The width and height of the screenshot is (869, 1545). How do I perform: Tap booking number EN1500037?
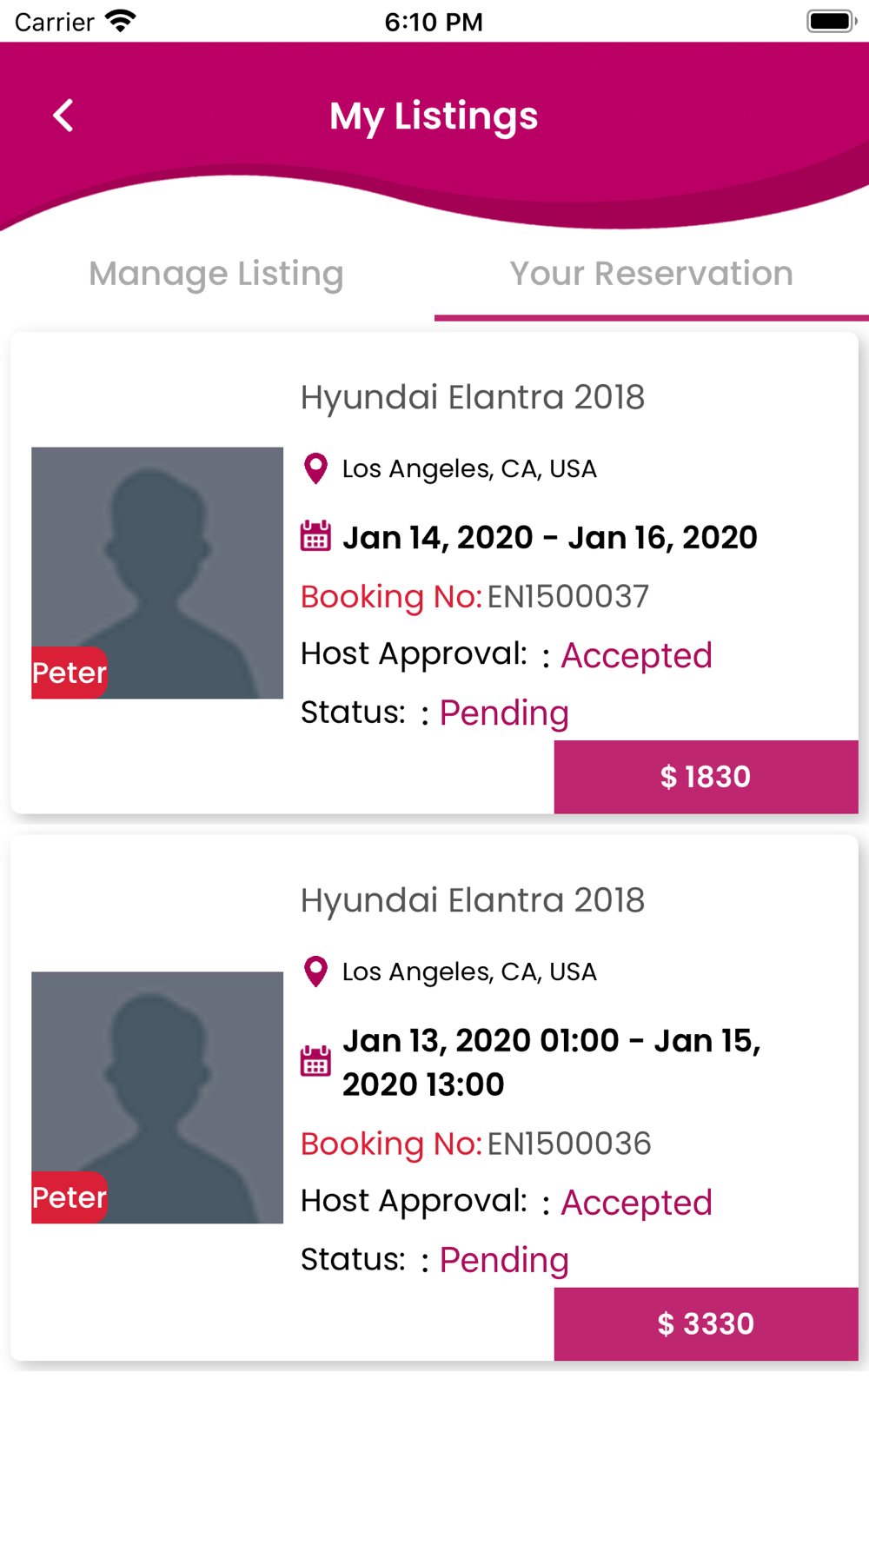[567, 597]
